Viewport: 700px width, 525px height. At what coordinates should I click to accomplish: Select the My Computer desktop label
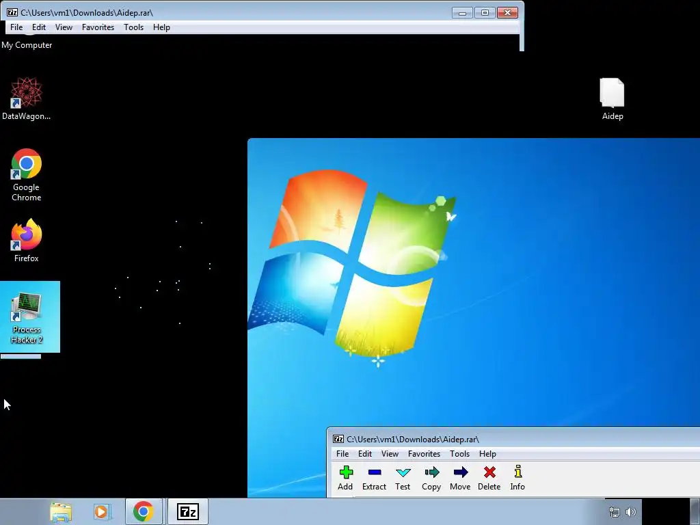[27, 45]
